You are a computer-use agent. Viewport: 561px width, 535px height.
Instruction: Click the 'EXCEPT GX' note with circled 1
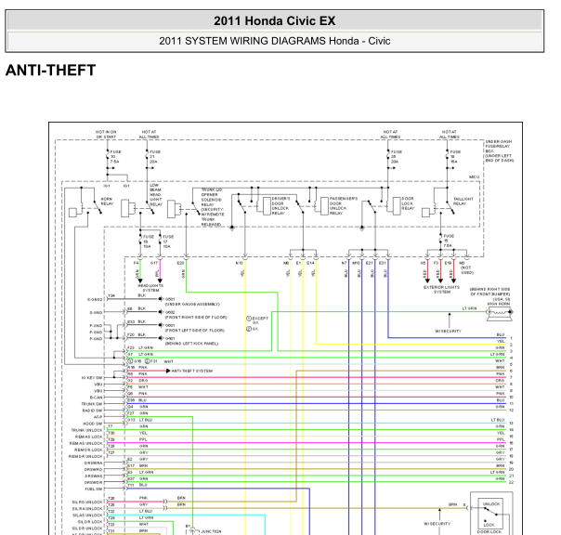click(x=257, y=320)
